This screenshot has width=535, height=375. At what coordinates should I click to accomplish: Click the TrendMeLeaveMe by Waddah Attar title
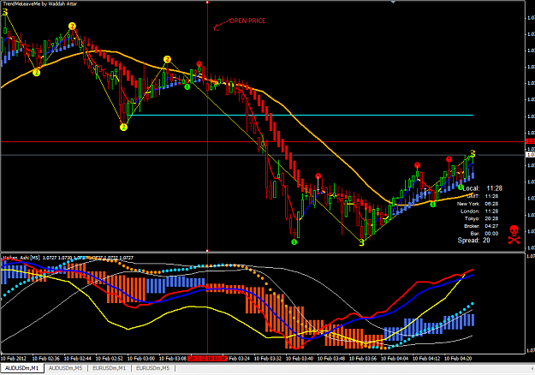click(x=40, y=3)
